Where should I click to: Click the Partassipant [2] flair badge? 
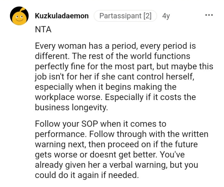(x=125, y=16)
